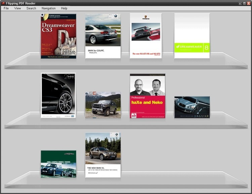Viewport: 252px width, 194px height.
Task: Open the BMW 3er Coupé brochure
Action: (103, 36)
